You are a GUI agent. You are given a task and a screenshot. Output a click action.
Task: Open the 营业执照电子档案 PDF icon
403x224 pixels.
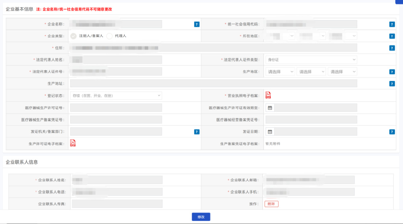(268, 95)
